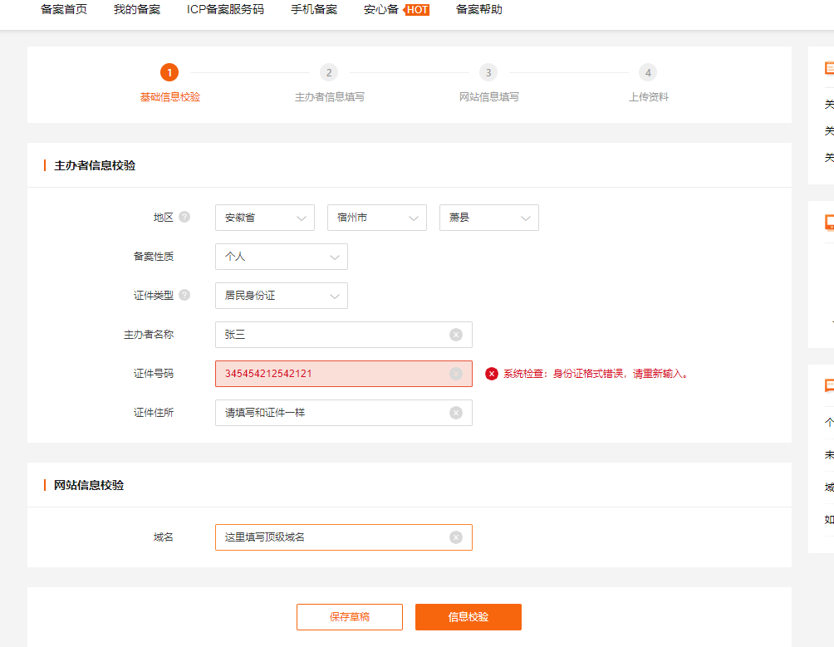The height and width of the screenshot is (647, 834).
Task: Expand the 证件类型 dropdown showing 居民身份证
Action: click(x=282, y=296)
